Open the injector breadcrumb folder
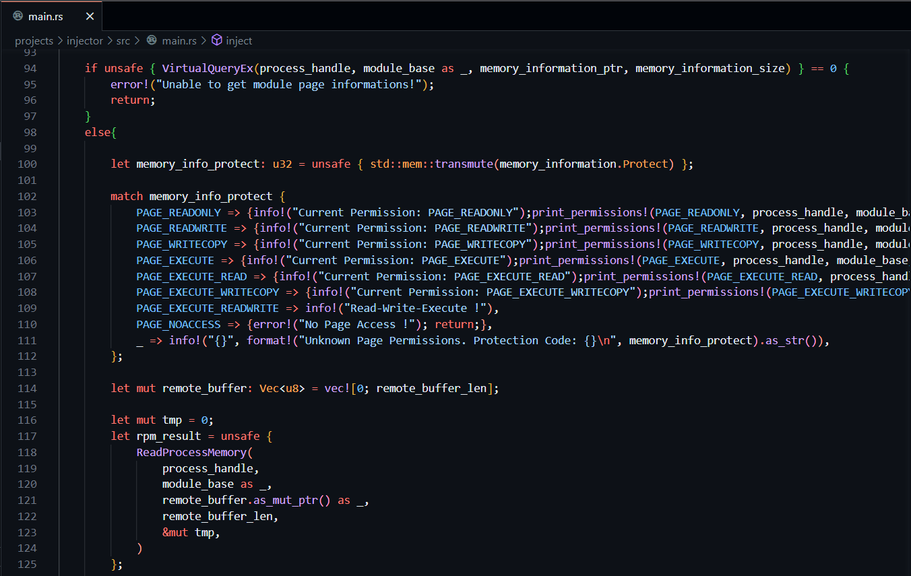 coord(85,40)
